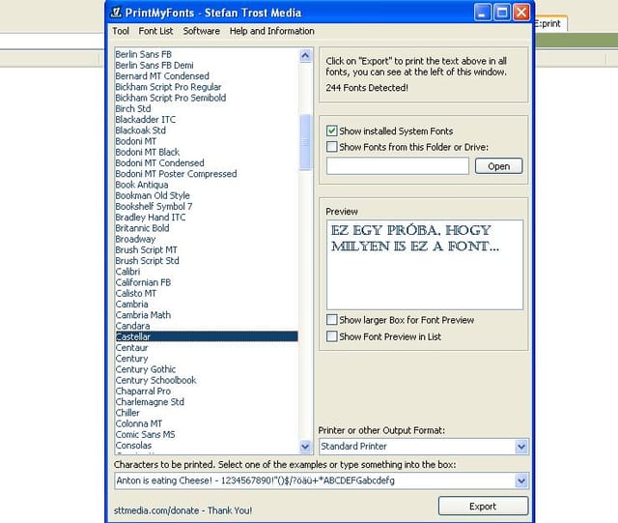The image size is (618, 523).
Task: Click the Open folder button
Action: click(x=498, y=166)
